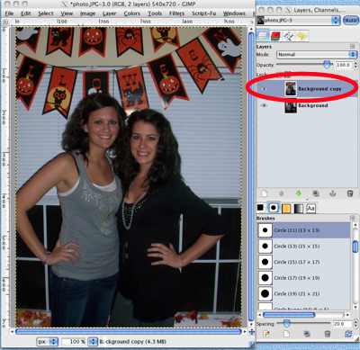This screenshot has height=350, width=360.
Task: Lower layer with green down arrow
Action: click(298, 193)
